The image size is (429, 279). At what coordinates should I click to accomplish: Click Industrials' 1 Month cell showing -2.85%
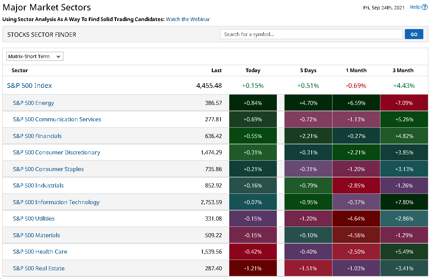point(356,185)
